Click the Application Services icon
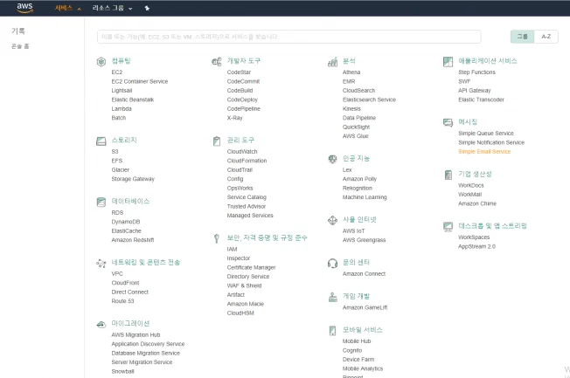The height and width of the screenshot is (378, 570). click(x=448, y=61)
